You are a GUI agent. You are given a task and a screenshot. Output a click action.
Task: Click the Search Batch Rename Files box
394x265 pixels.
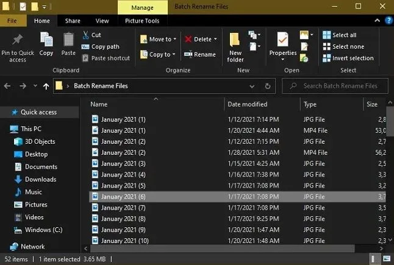coord(335,86)
